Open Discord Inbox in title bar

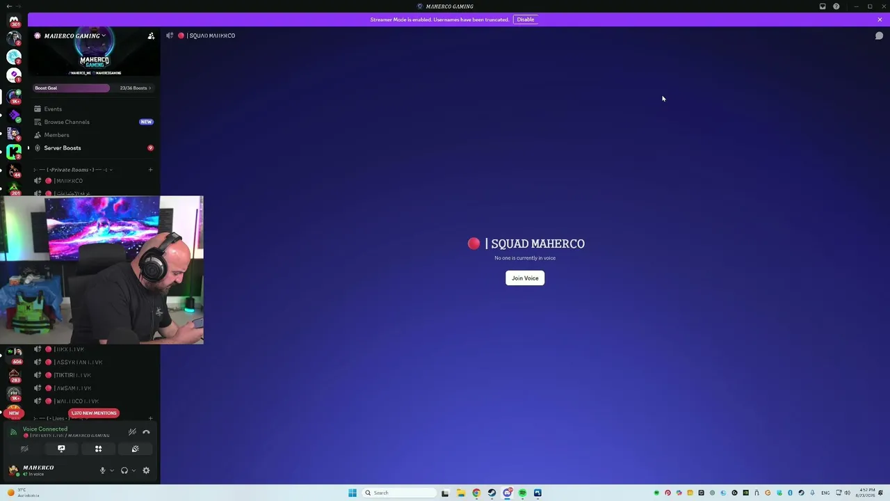pyautogui.click(x=823, y=6)
